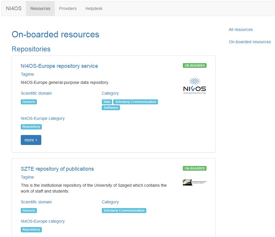Open NI4OS-Europe repository service title link
The height and width of the screenshot is (237, 275).
pos(59,66)
